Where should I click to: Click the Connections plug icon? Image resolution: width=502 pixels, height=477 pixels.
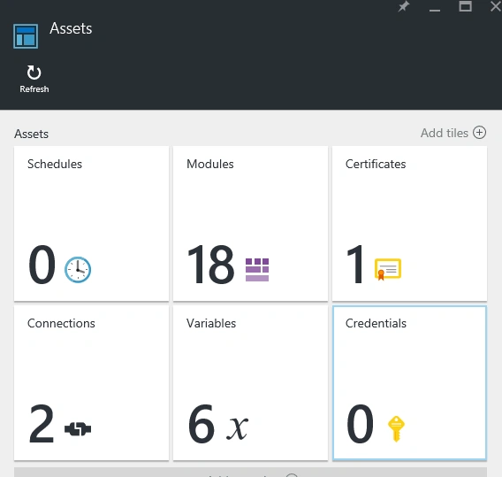point(78,429)
